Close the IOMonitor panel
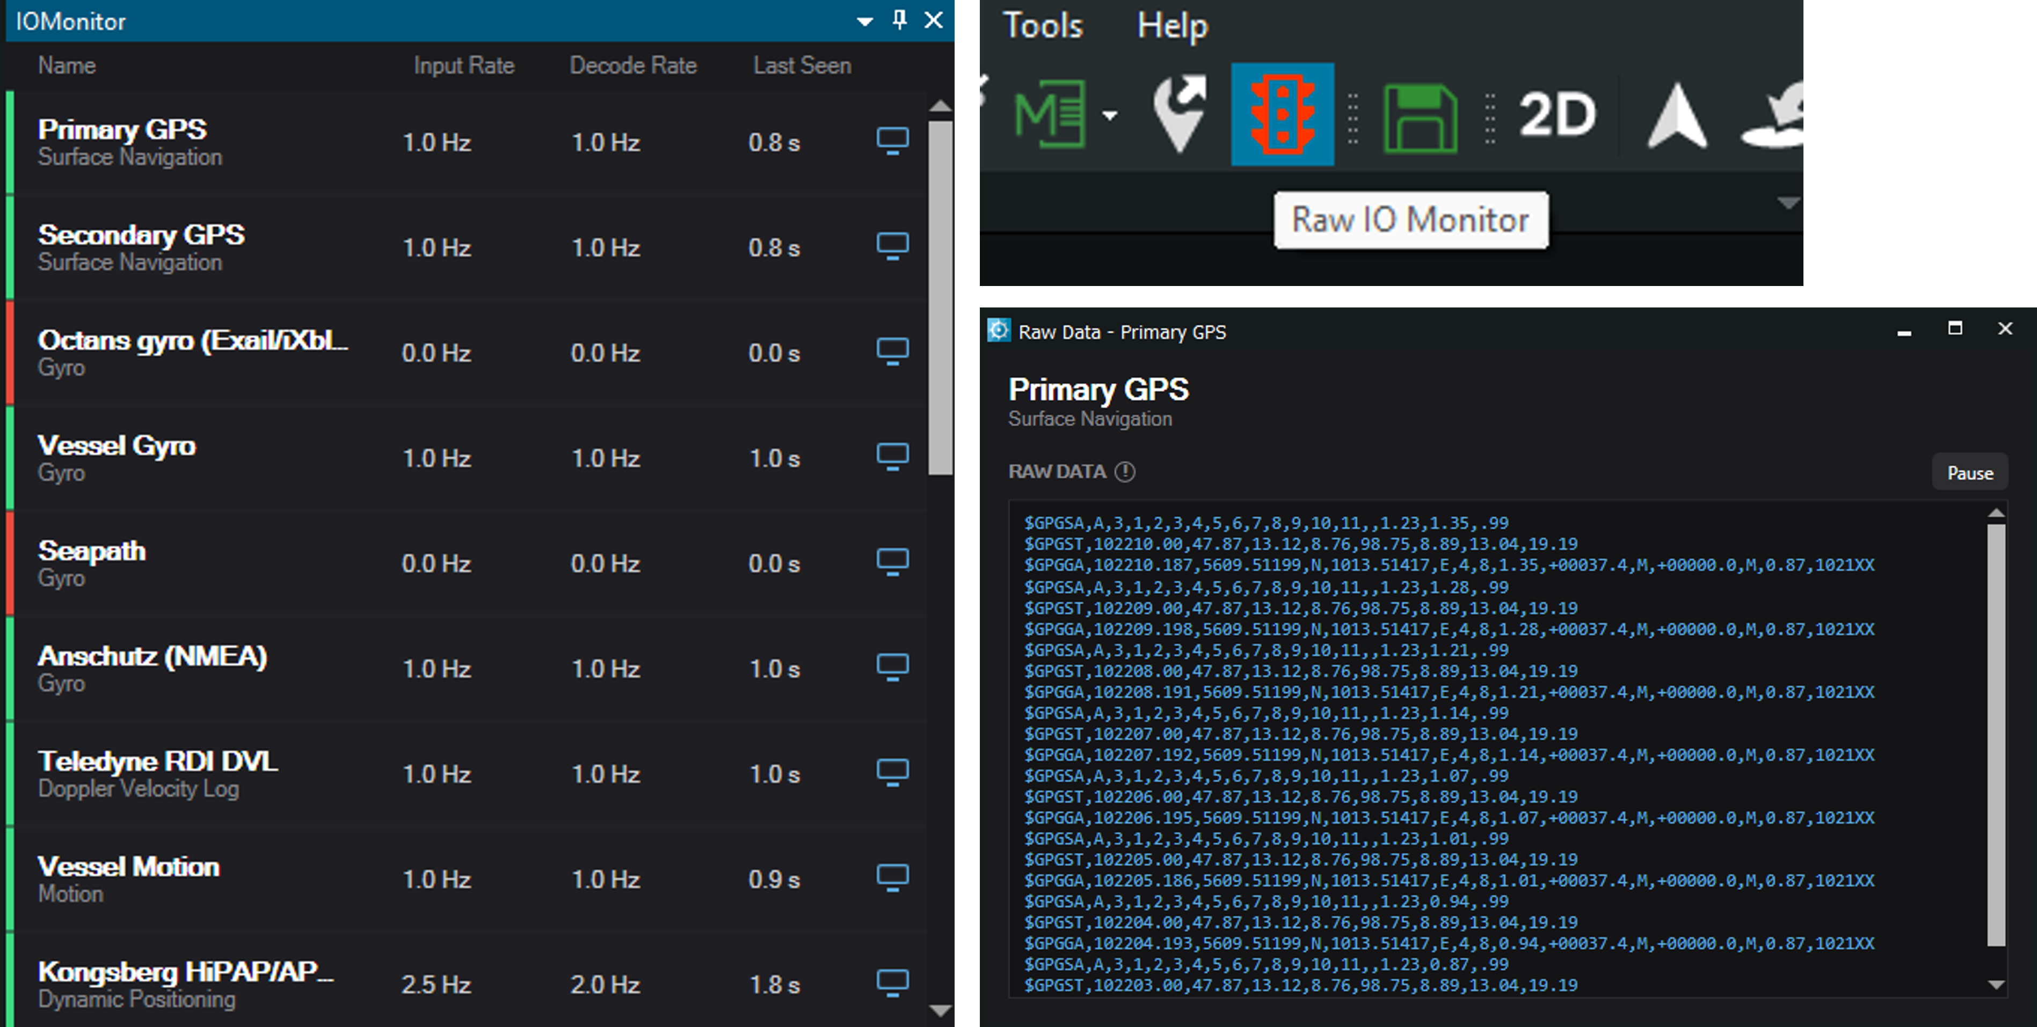This screenshot has height=1027, width=2037. 934,20
